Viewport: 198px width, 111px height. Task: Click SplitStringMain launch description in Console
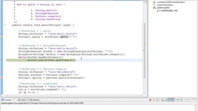42,103
